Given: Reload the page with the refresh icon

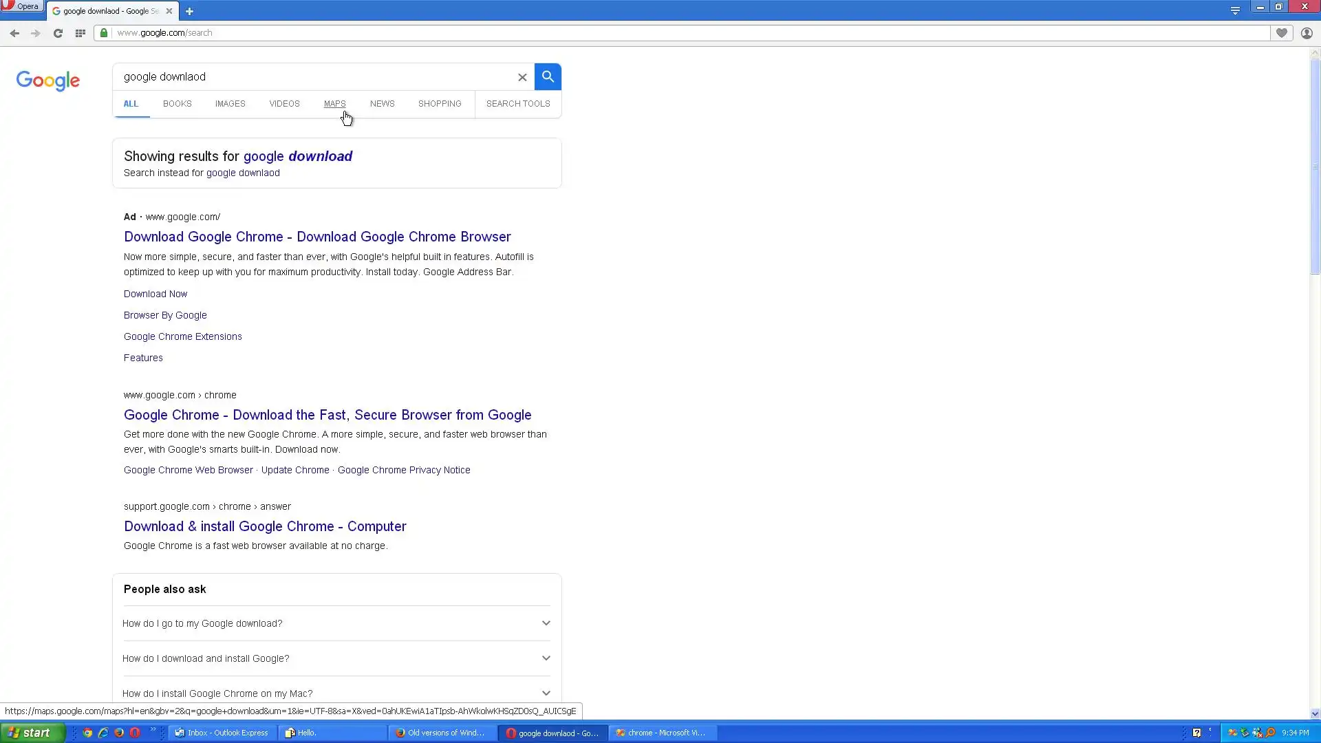Looking at the screenshot, I should coord(58,33).
